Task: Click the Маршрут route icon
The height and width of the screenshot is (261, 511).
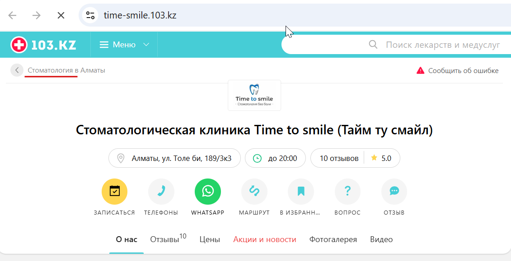Action: [254, 192]
